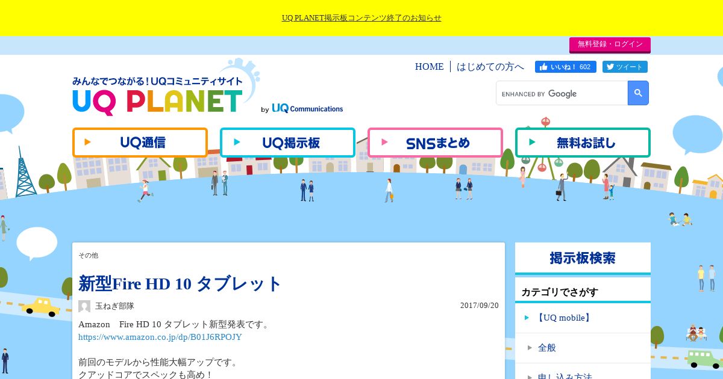Screen dimensions: 723x379
Task: Click the arrow icon beside 全般
Action: [x=530, y=348]
